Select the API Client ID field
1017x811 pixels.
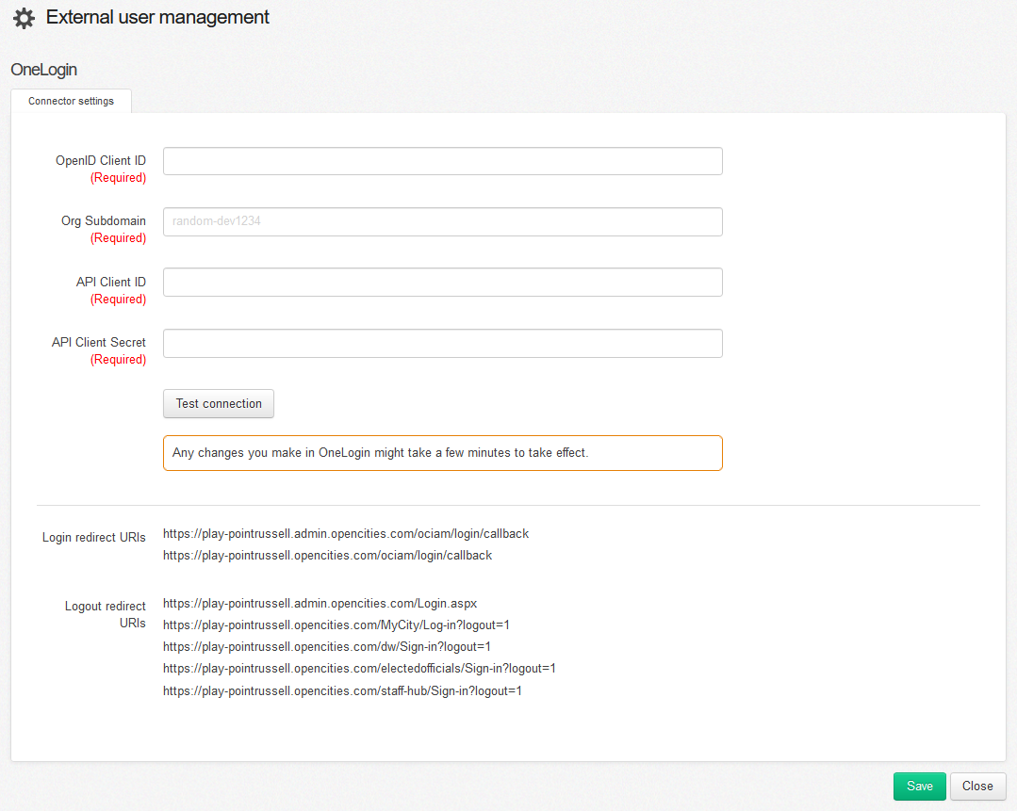(442, 283)
